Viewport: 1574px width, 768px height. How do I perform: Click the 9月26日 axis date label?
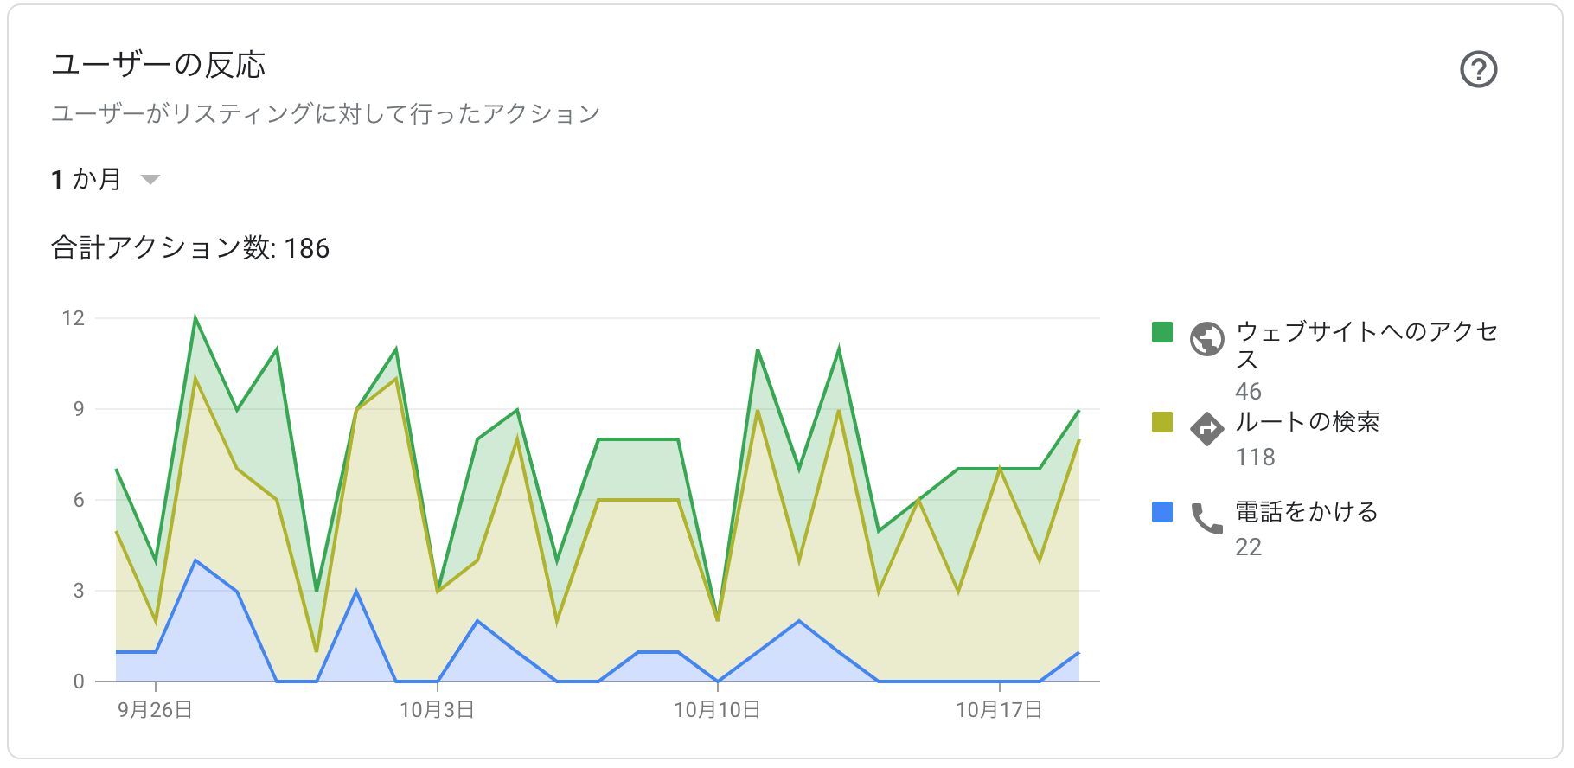[155, 710]
